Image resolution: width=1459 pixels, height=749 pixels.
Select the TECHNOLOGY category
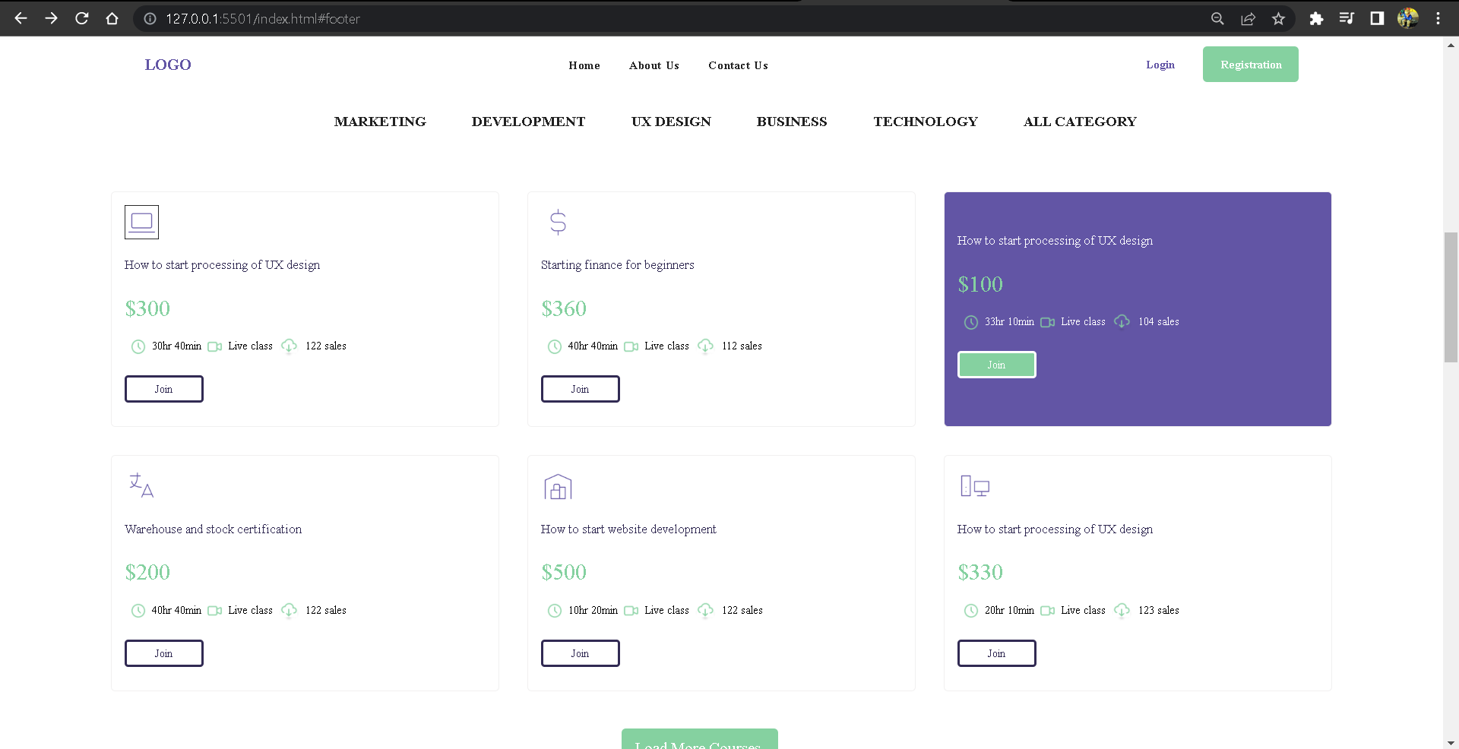pyautogui.click(x=926, y=122)
